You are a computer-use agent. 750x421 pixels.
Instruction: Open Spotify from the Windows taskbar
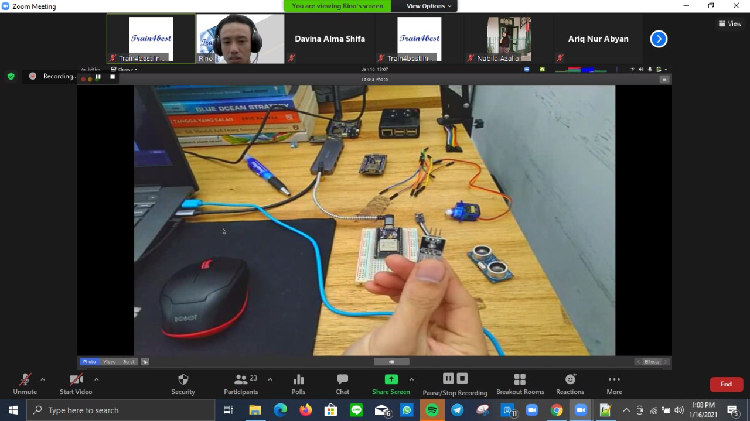(x=432, y=410)
